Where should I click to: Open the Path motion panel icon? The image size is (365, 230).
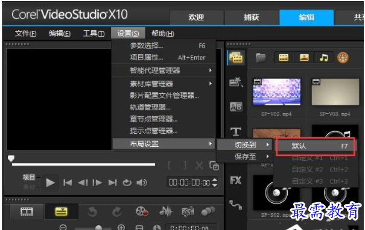[x=235, y=205]
